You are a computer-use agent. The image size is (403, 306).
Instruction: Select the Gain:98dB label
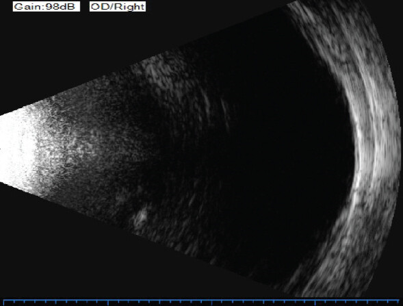pyautogui.click(x=47, y=6)
